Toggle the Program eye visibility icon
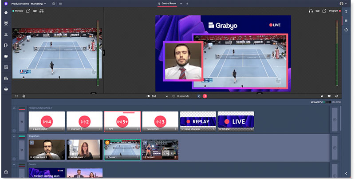Viewport: 355px width, 179px height. (x=317, y=11)
